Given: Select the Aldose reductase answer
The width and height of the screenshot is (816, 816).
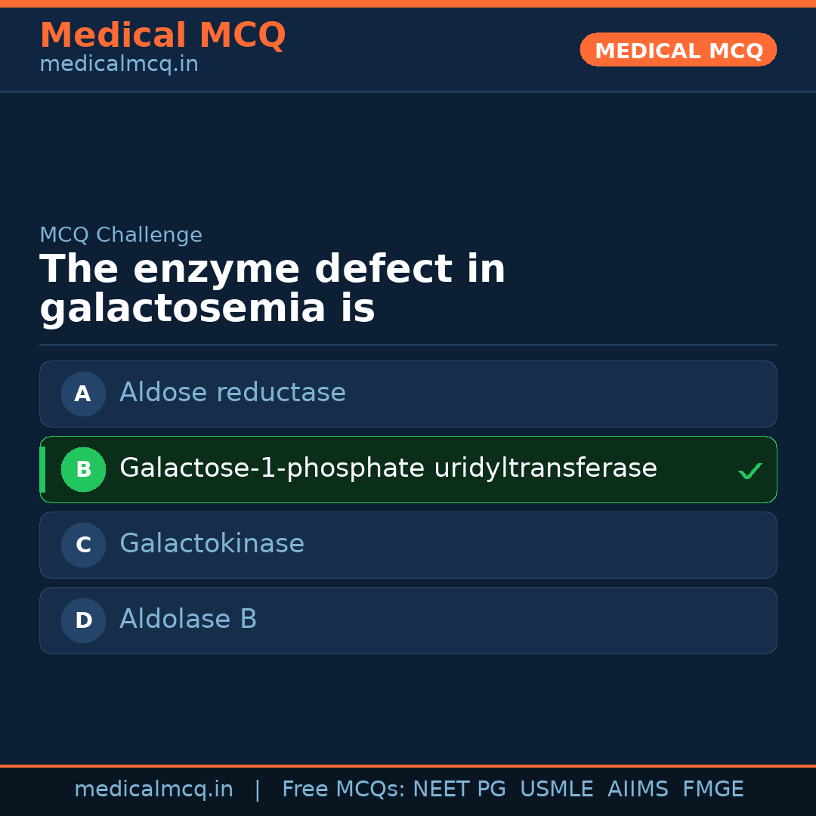Looking at the screenshot, I should point(233,393).
